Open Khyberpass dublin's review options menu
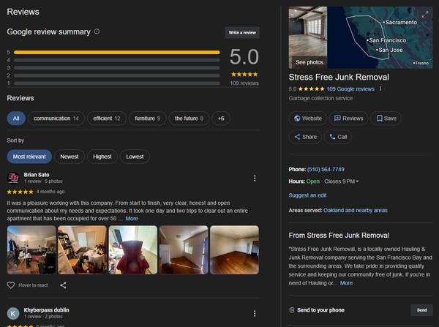 click(254, 313)
